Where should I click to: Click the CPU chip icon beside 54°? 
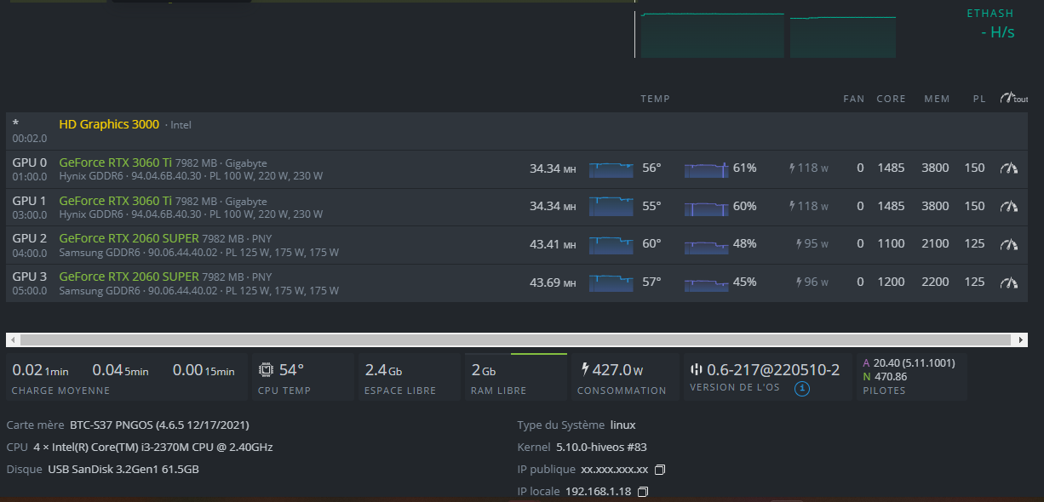(266, 370)
